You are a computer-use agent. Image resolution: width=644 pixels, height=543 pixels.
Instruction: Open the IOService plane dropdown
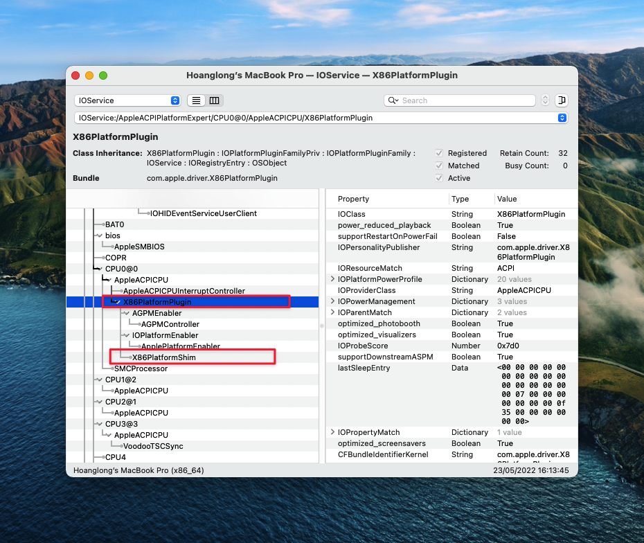128,100
